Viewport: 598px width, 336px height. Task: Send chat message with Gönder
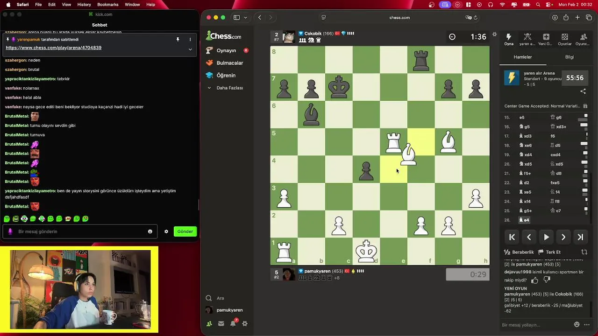(185, 231)
